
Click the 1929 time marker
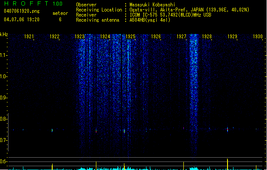[232, 37]
